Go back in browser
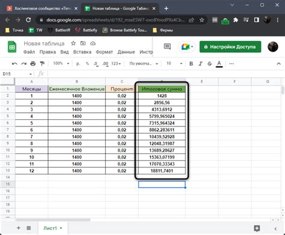 (x=7, y=20)
